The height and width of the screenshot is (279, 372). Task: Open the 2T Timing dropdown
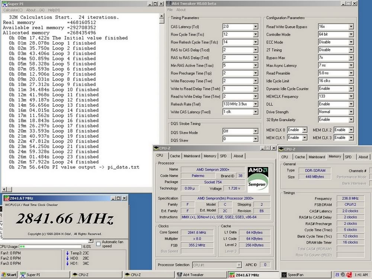(351, 50)
